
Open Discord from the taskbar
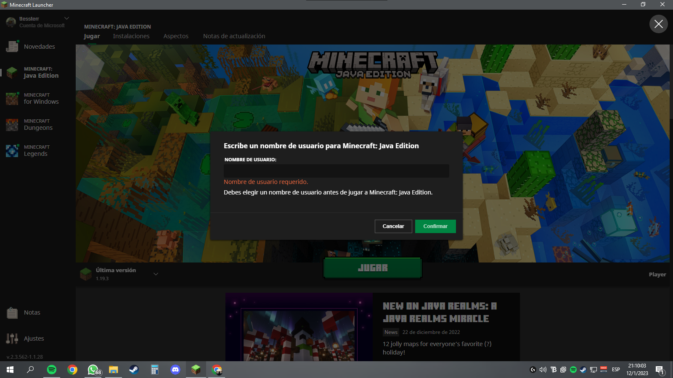(175, 370)
